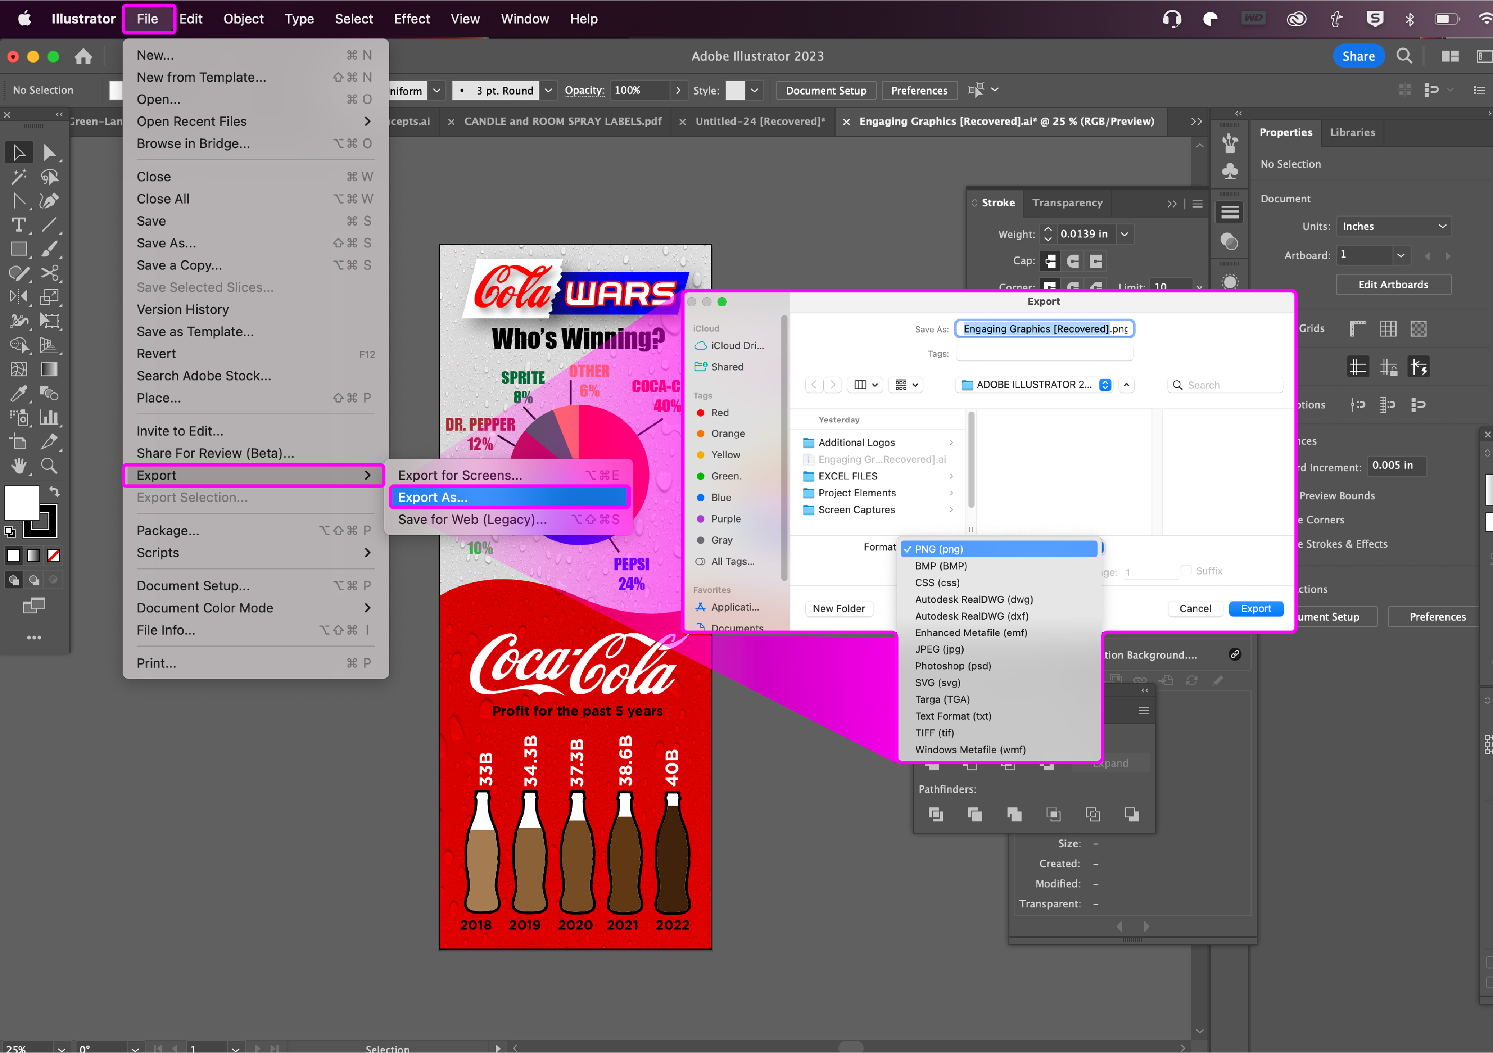Click the Zoom tool magnifier
Image resolution: width=1493 pixels, height=1053 pixels.
click(49, 465)
